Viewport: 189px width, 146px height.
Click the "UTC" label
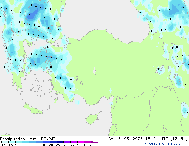pyautogui.click(x=164, y=139)
